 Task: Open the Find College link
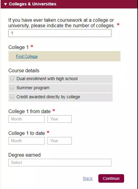pos(27,56)
